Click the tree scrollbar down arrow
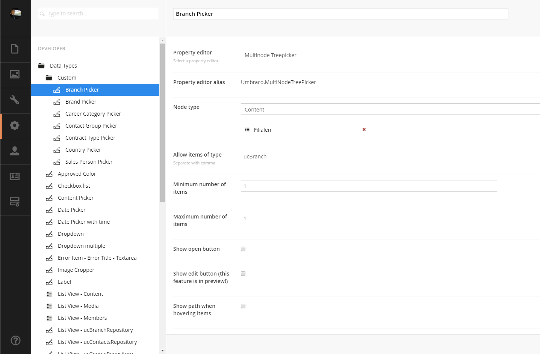The image size is (540, 354). point(162,351)
